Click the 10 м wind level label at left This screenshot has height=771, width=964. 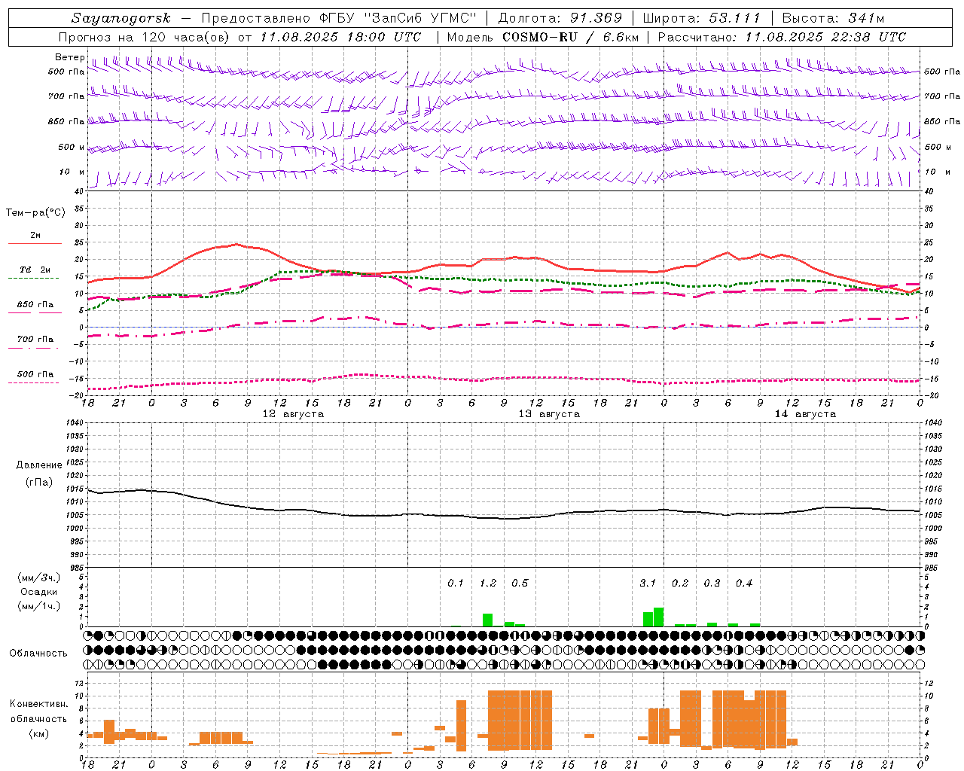pos(72,172)
